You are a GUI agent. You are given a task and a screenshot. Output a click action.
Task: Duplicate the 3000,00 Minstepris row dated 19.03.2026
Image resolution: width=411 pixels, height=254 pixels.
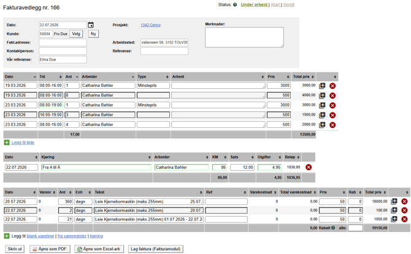point(322,86)
